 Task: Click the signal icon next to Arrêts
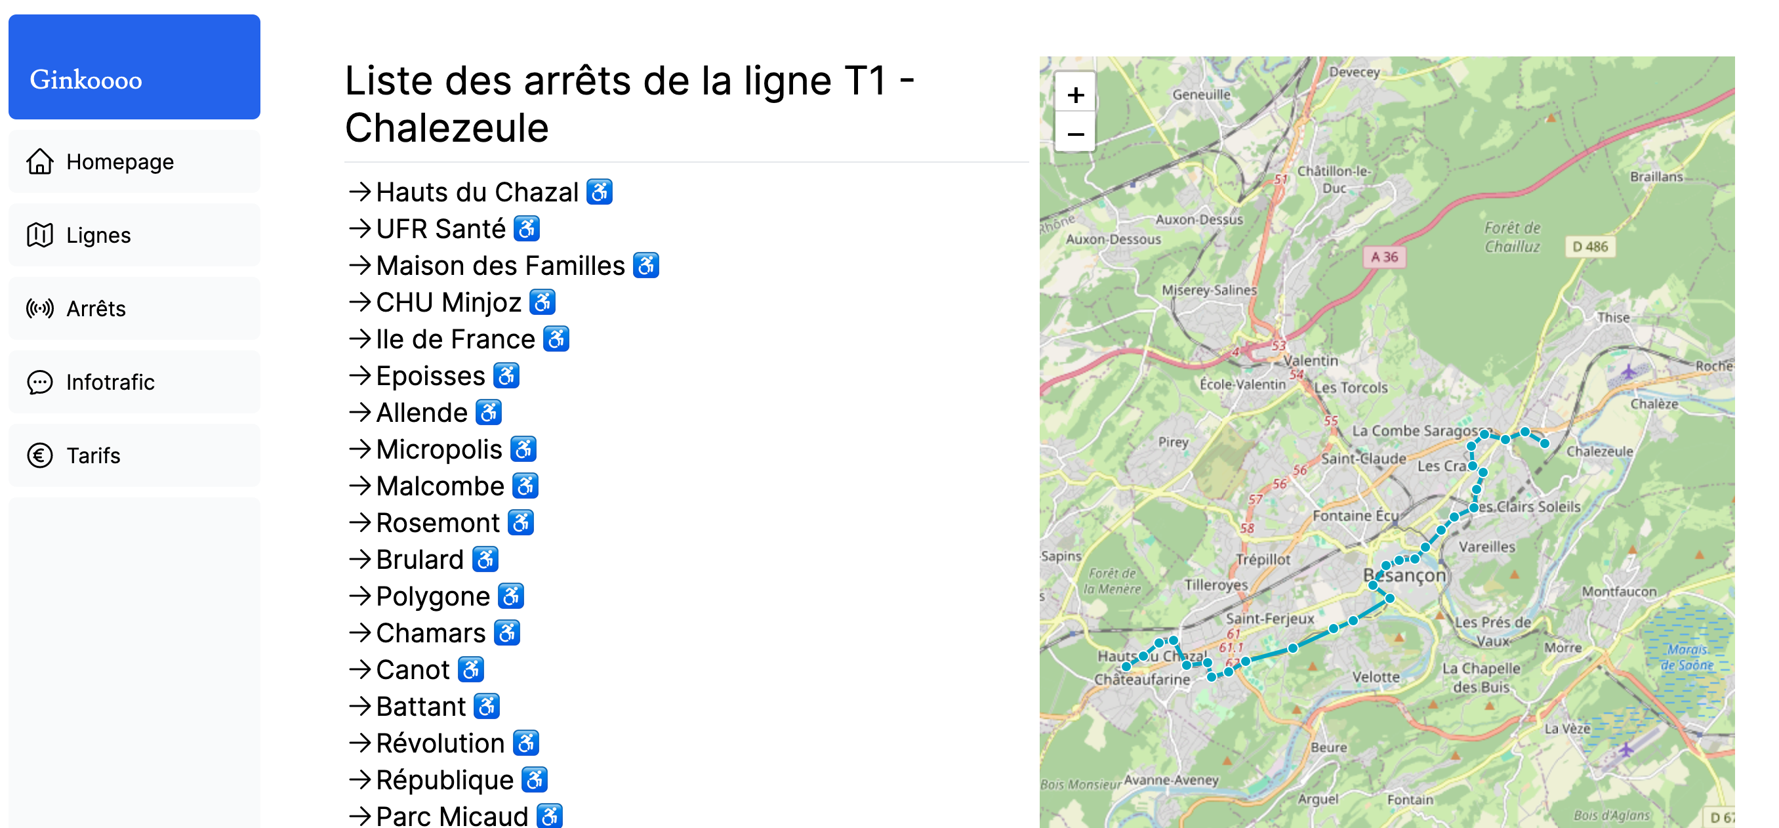[39, 308]
